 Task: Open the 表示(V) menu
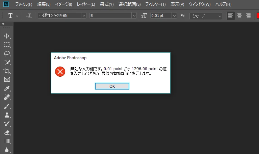click(177, 4)
